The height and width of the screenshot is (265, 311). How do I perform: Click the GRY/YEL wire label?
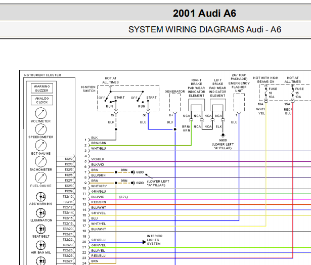tap(99, 213)
